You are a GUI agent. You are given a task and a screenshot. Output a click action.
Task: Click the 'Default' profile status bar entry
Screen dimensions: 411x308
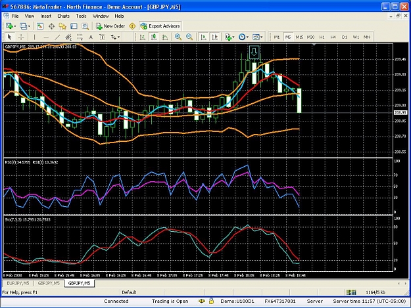129,292
